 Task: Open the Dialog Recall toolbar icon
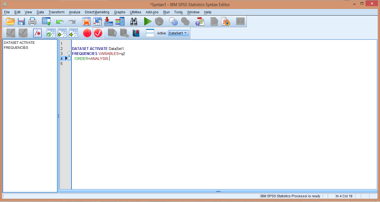click(46, 21)
